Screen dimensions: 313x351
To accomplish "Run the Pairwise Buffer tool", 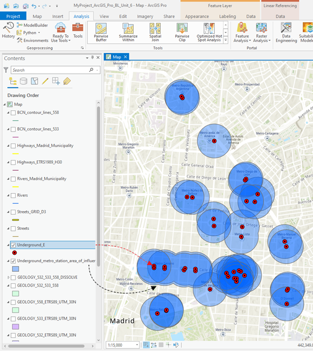I will (x=101, y=32).
